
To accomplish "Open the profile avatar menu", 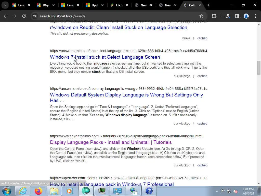I will pos(246,16).
